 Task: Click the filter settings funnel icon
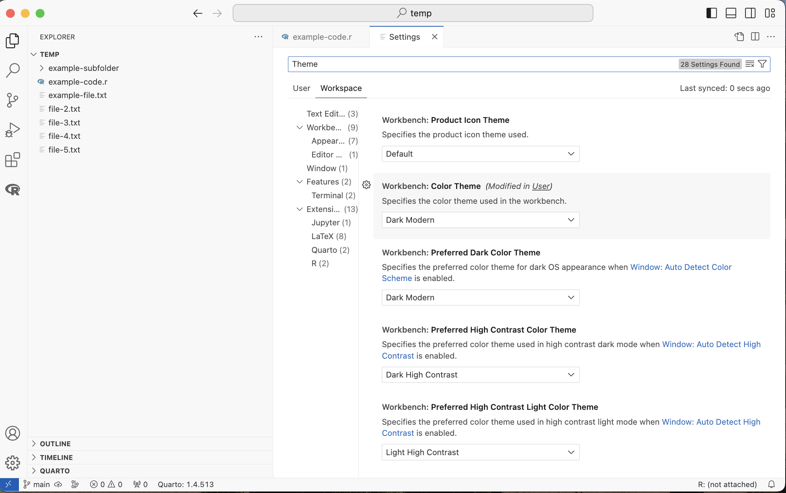[x=762, y=64]
